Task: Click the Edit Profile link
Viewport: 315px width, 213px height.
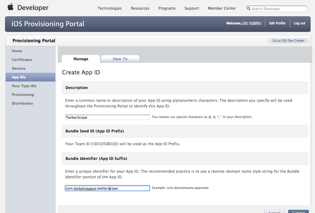Action: [x=277, y=23]
